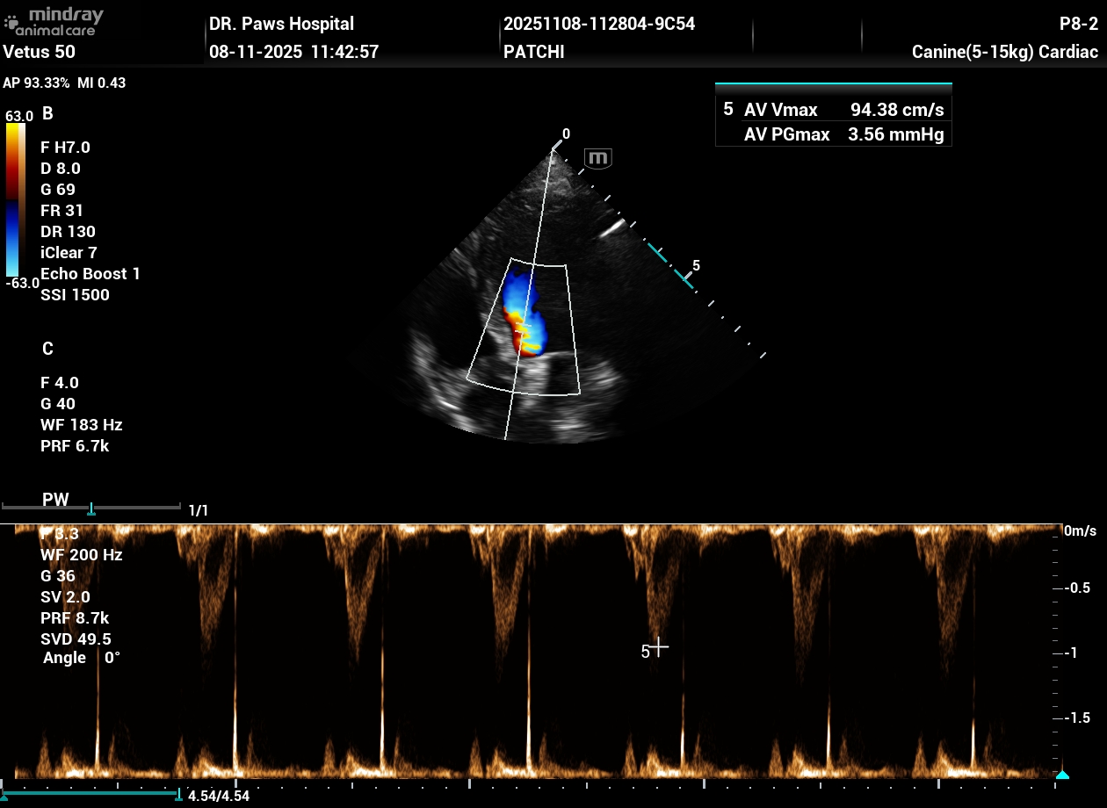Click the cine frame slider teal handle
Image resolution: width=1107 pixels, height=808 pixels.
[91, 509]
